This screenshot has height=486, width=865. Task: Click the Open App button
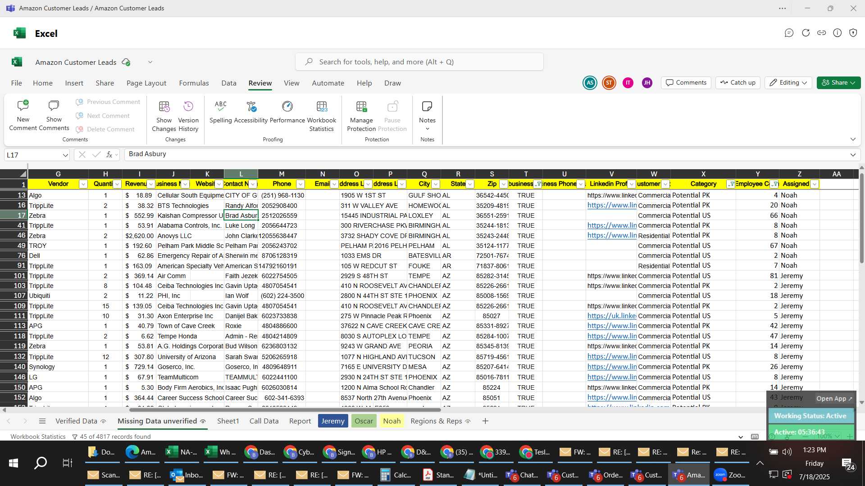tap(834, 399)
